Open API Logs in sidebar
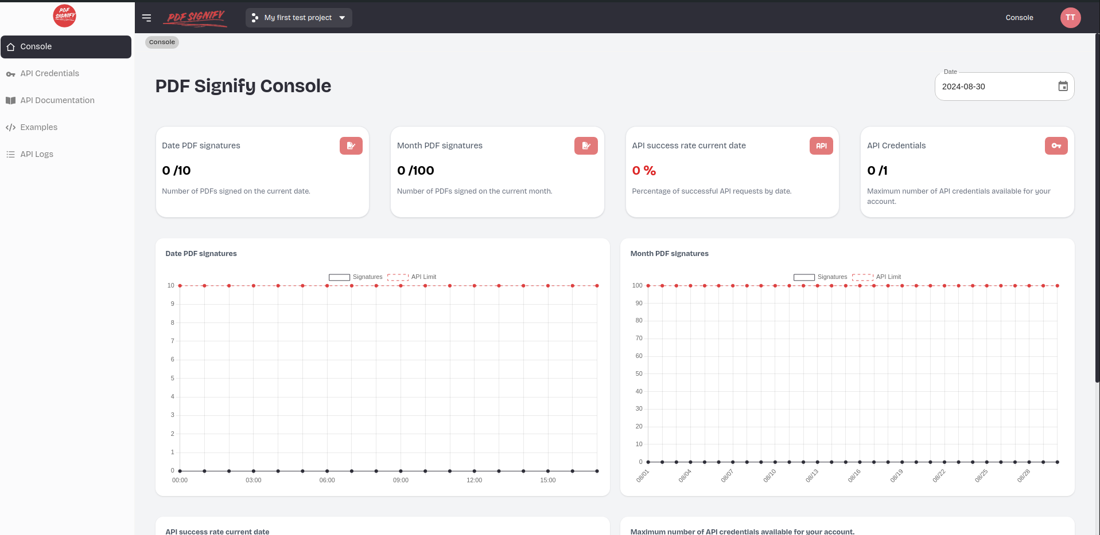Image resolution: width=1100 pixels, height=535 pixels. pyautogui.click(x=66, y=154)
